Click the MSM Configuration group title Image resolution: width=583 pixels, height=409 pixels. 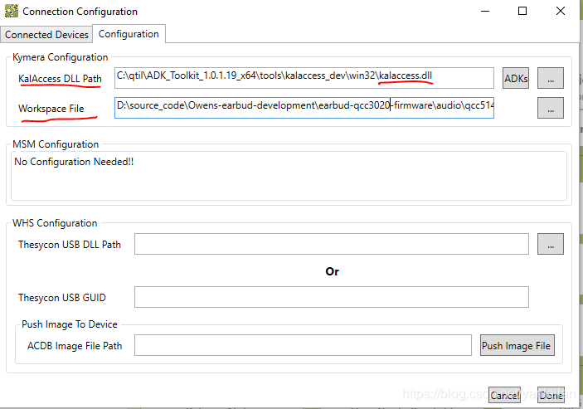tap(56, 144)
